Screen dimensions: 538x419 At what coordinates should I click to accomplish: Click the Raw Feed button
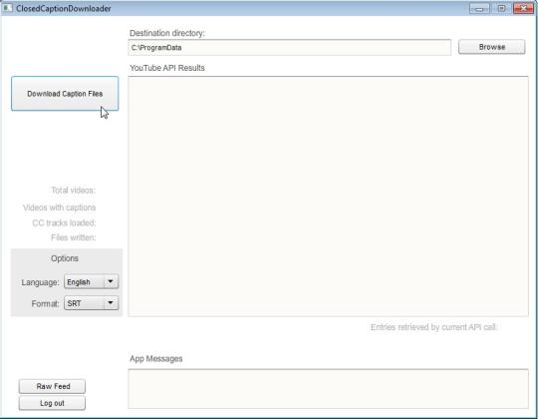[52, 386]
